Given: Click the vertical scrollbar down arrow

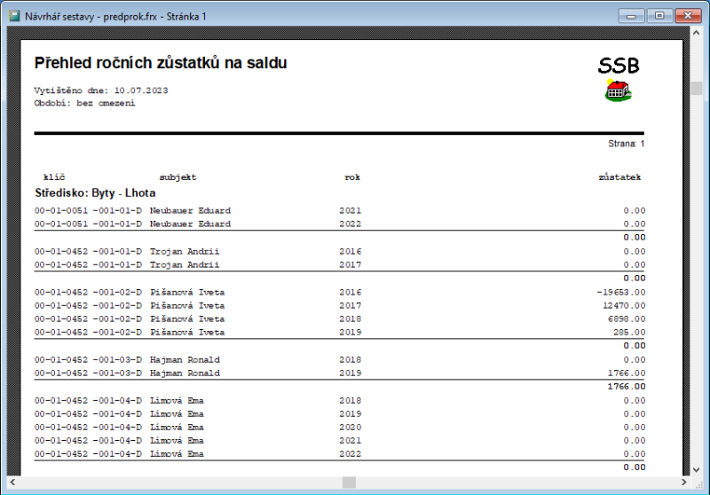Looking at the screenshot, I should tap(697, 468).
